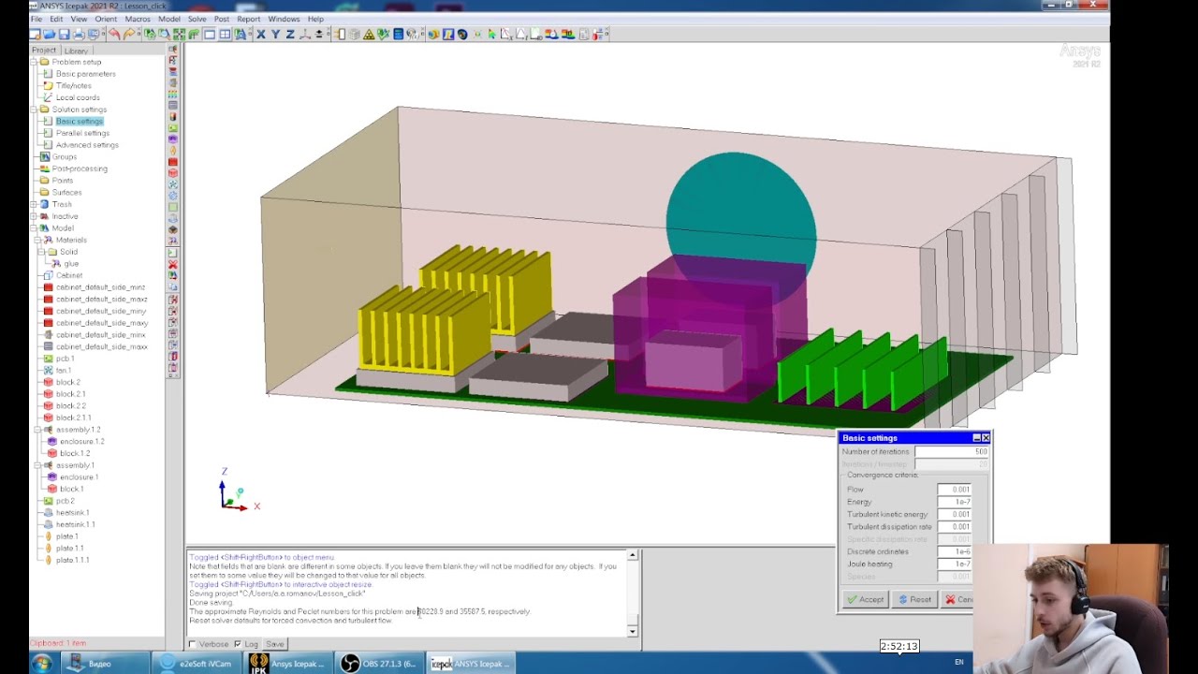1198x674 pixels.
Task: Click the open project folder icon
Action: (x=49, y=35)
